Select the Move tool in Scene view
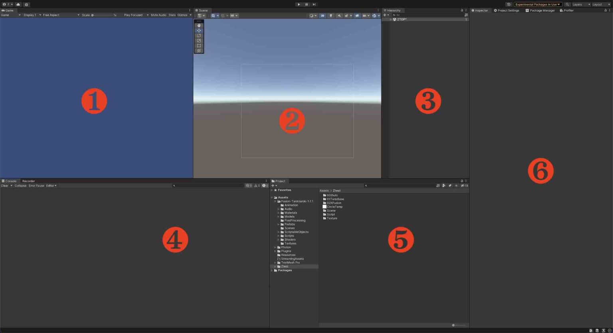The image size is (613, 333). (x=199, y=30)
